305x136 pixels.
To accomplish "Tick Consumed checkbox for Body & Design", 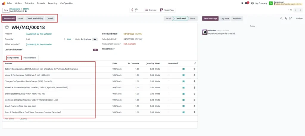I will coord(169,112).
